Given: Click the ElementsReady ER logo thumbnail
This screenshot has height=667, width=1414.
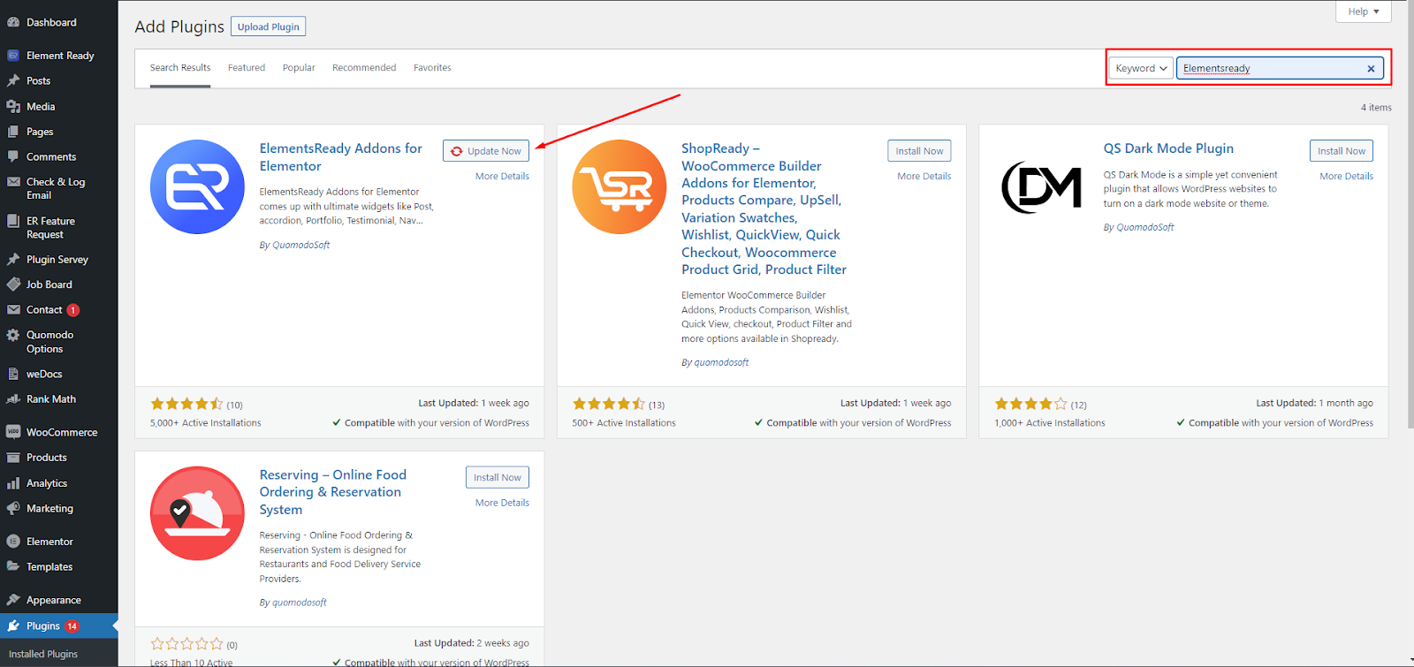Looking at the screenshot, I should pos(197,186).
